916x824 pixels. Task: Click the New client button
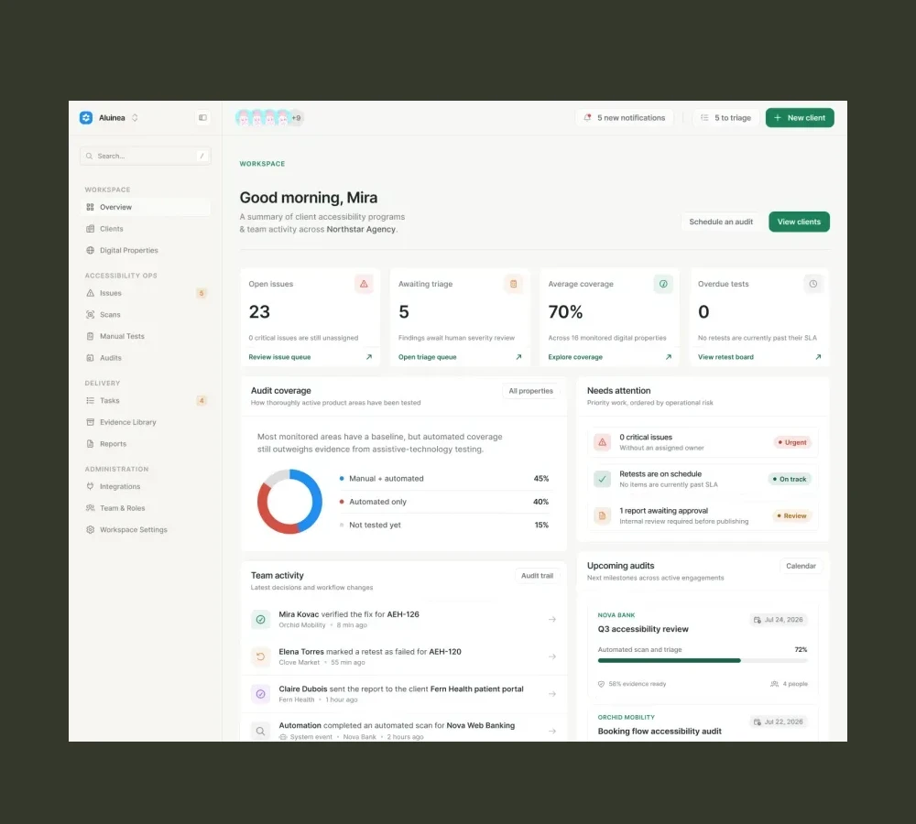[x=799, y=117]
